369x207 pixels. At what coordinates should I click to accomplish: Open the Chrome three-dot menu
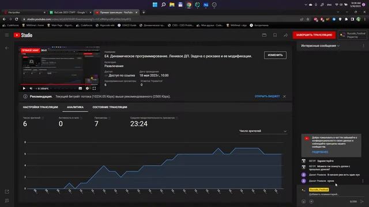point(365,19)
